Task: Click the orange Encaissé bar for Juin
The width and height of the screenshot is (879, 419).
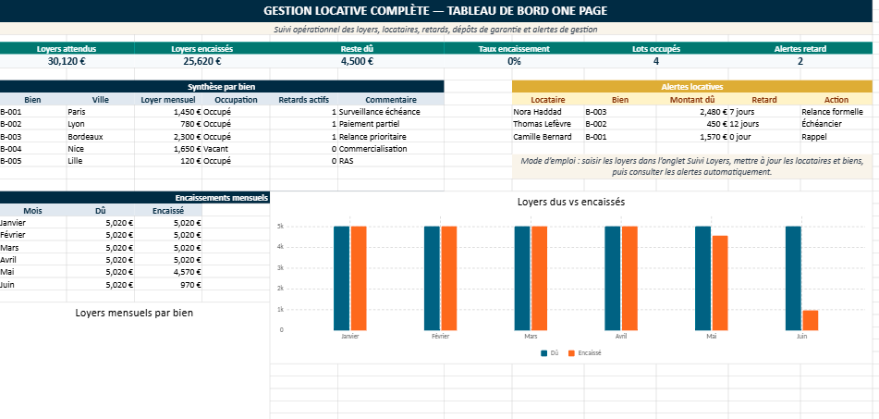Action: (810, 320)
